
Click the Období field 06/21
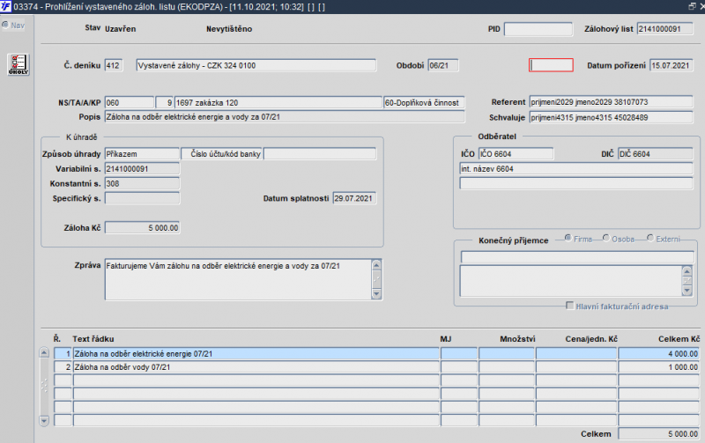pyautogui.click(x=443, y=65)
